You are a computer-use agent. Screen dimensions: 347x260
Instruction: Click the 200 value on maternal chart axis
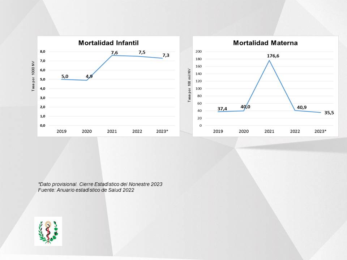point(198,51)
